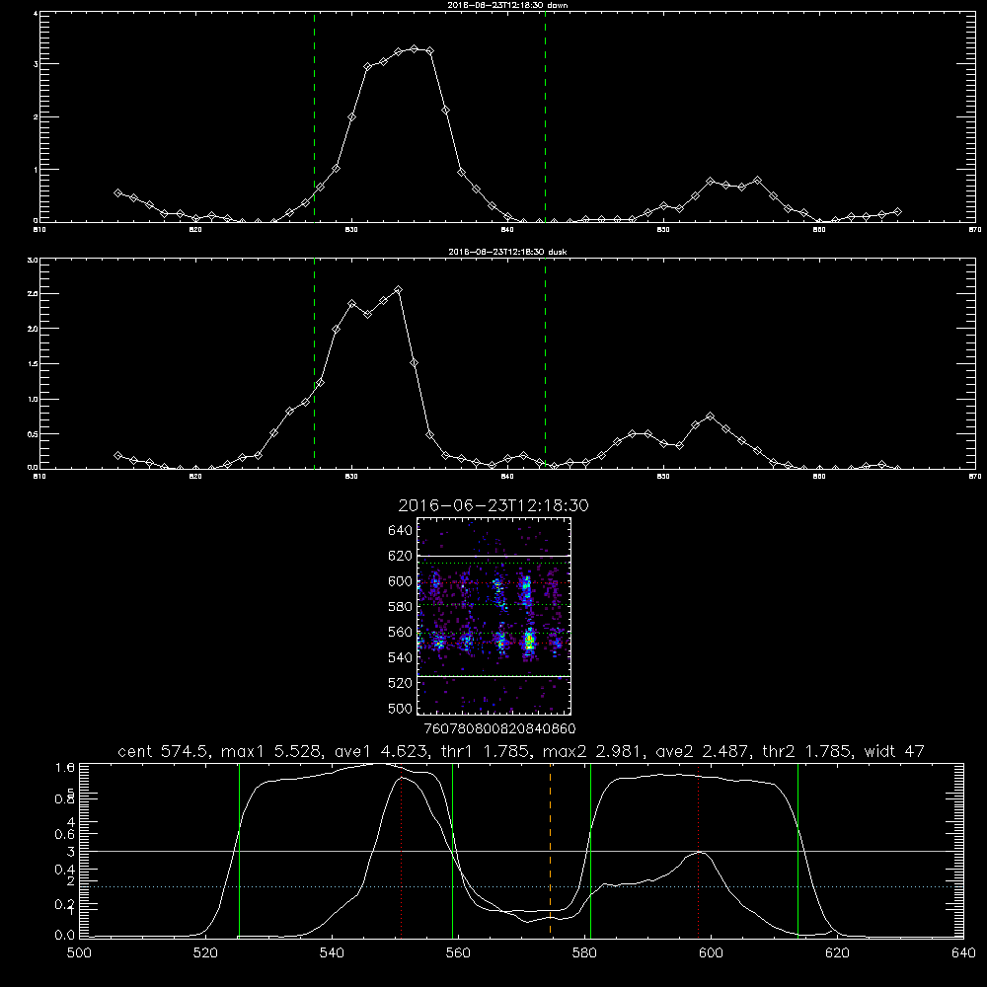Screen dimensions: 987x987
Task: Click the 'widt 47' value in stats line
Action: point(894,751)
